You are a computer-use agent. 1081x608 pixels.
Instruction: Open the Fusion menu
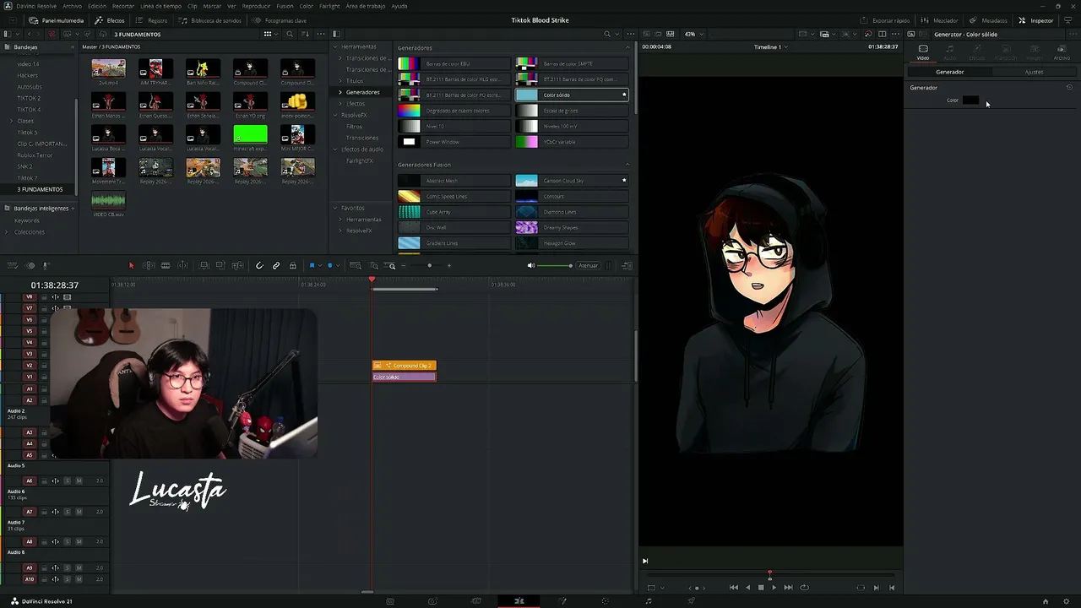pos(285,6)
